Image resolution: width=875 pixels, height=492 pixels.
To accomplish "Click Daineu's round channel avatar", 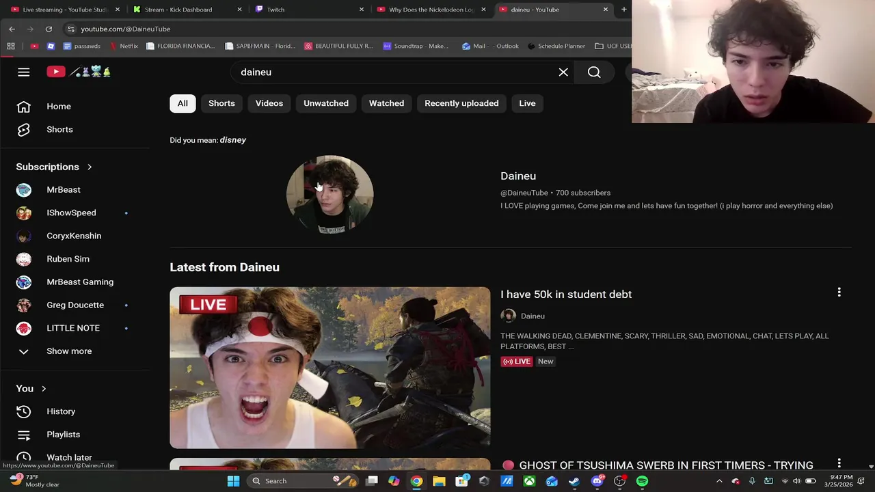I will coord(329,195).
